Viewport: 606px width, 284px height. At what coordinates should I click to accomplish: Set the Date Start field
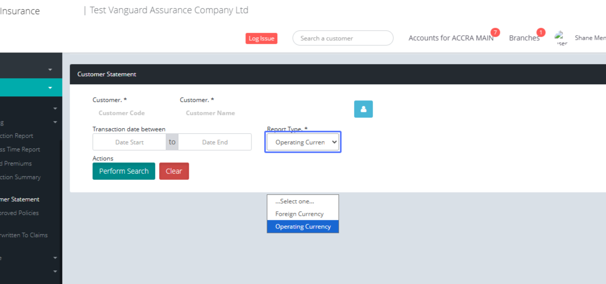[129, 142]
